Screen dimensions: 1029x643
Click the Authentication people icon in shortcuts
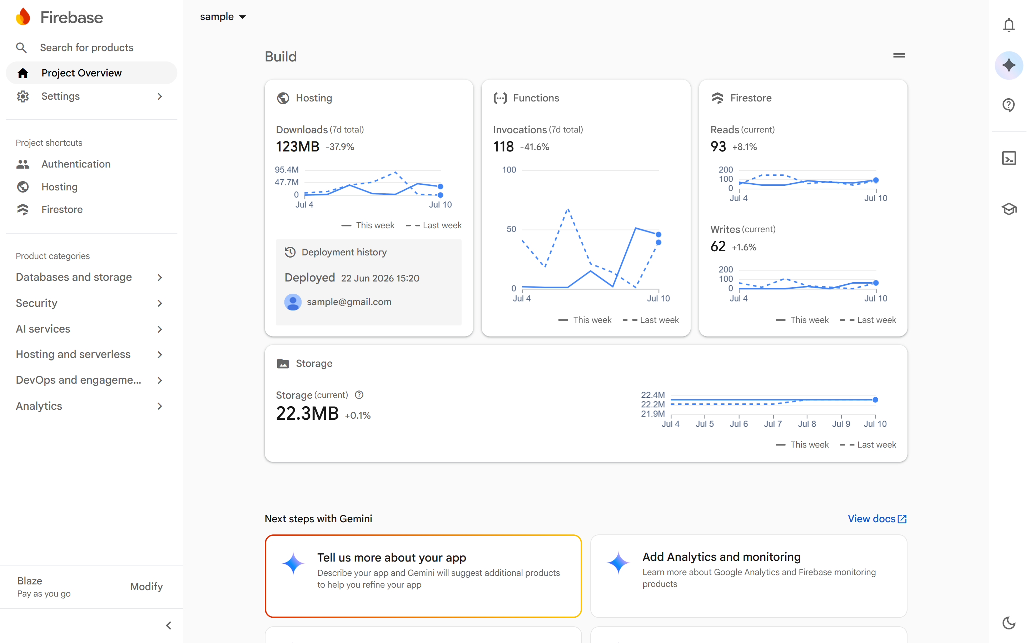[23, 164]
